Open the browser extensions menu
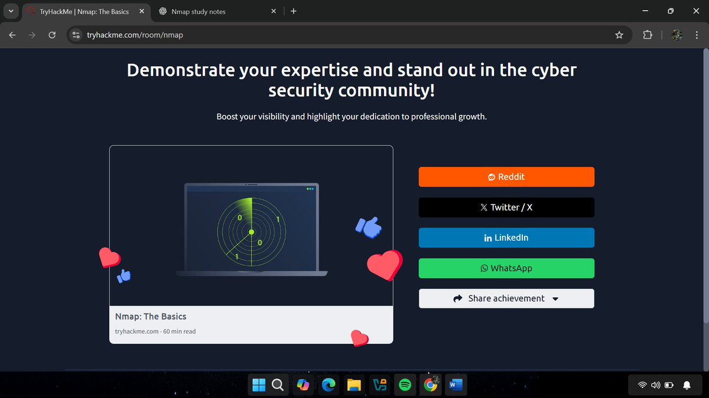The width and height of the screenshot is (709, 398). (648, 35)
